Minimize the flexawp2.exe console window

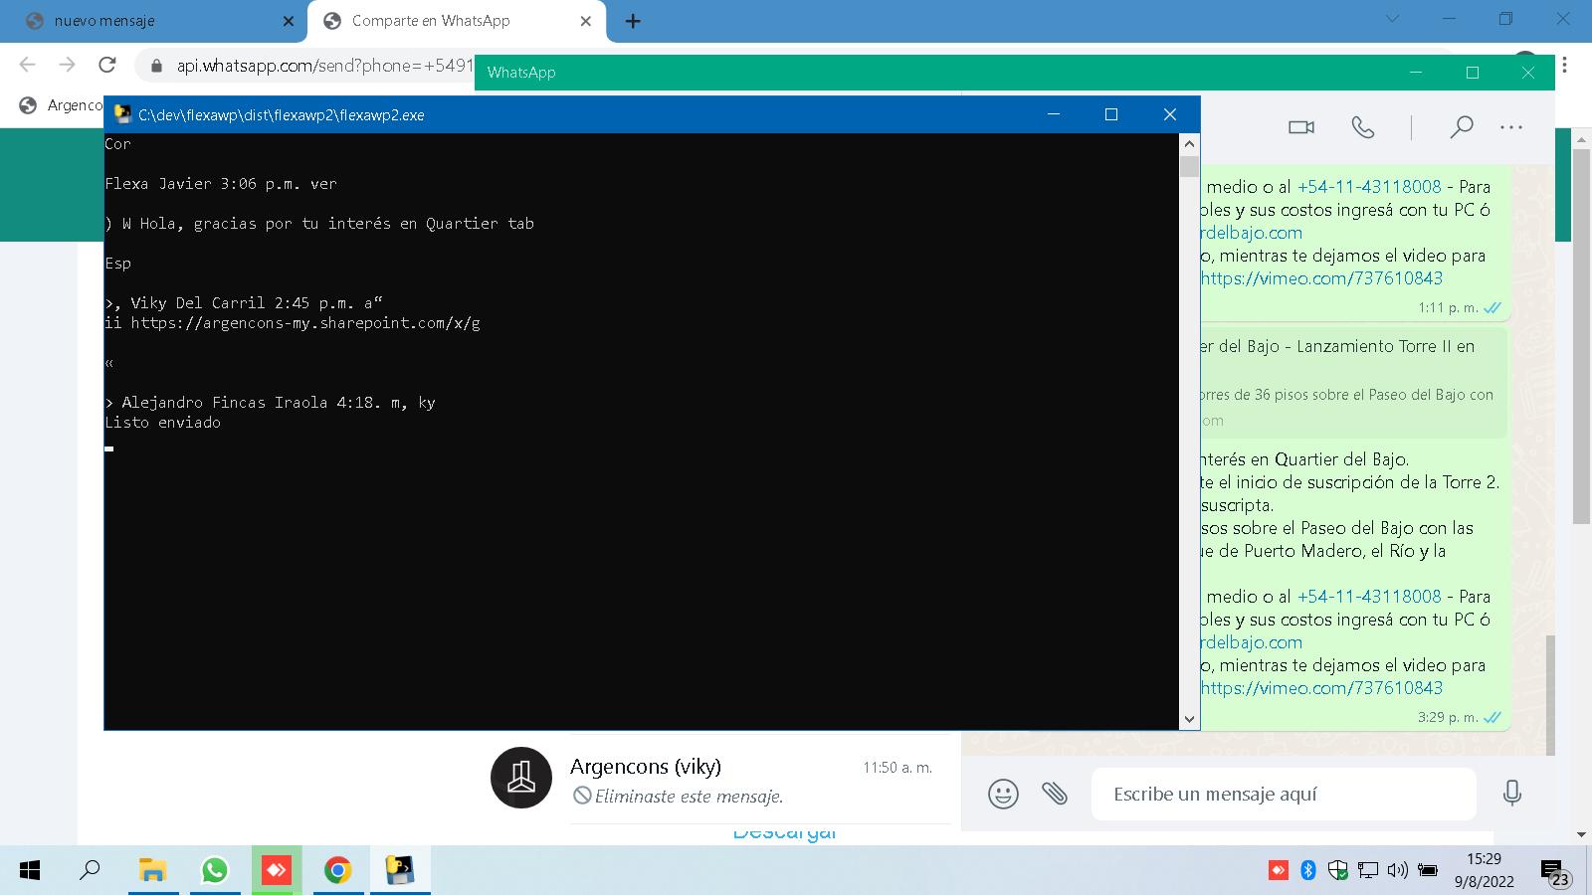click(x=1054, y=114)
